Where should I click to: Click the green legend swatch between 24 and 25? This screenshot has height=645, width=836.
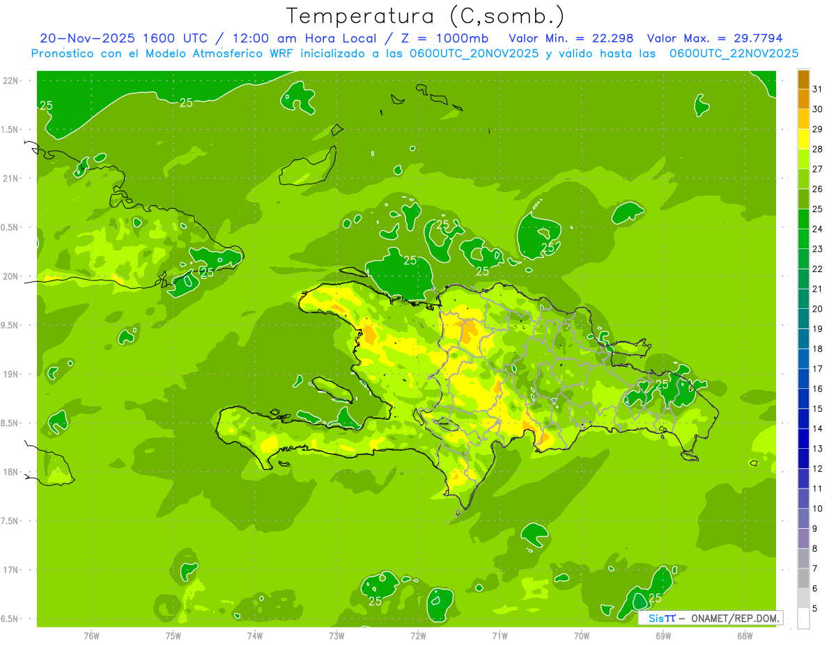[803, 219]
